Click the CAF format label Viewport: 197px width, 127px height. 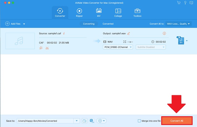pyautogui.click(x=41, y=43)
